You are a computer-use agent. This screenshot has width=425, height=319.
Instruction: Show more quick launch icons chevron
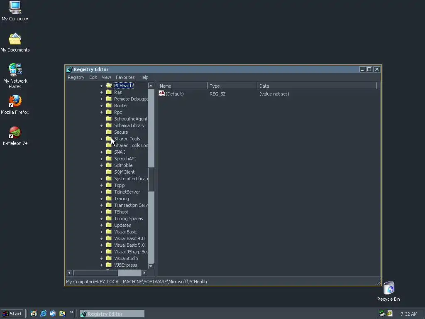click(71, 312)
